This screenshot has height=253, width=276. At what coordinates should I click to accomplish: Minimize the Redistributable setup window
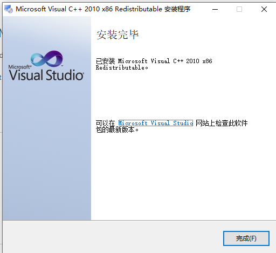pyautogui.click(x=215, y=9)
